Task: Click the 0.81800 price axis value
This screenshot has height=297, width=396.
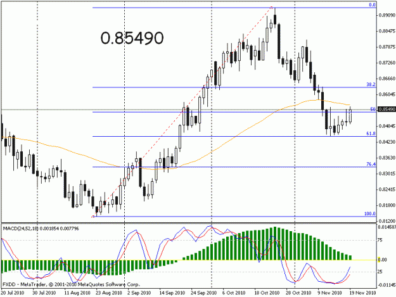Action: click(386, 205)
